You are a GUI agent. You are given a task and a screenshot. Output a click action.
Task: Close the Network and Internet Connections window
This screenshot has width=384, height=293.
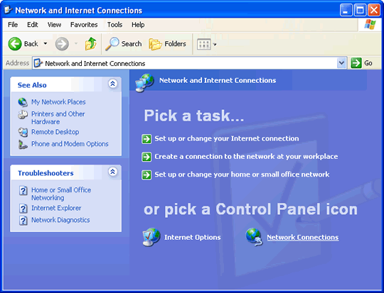374,10
